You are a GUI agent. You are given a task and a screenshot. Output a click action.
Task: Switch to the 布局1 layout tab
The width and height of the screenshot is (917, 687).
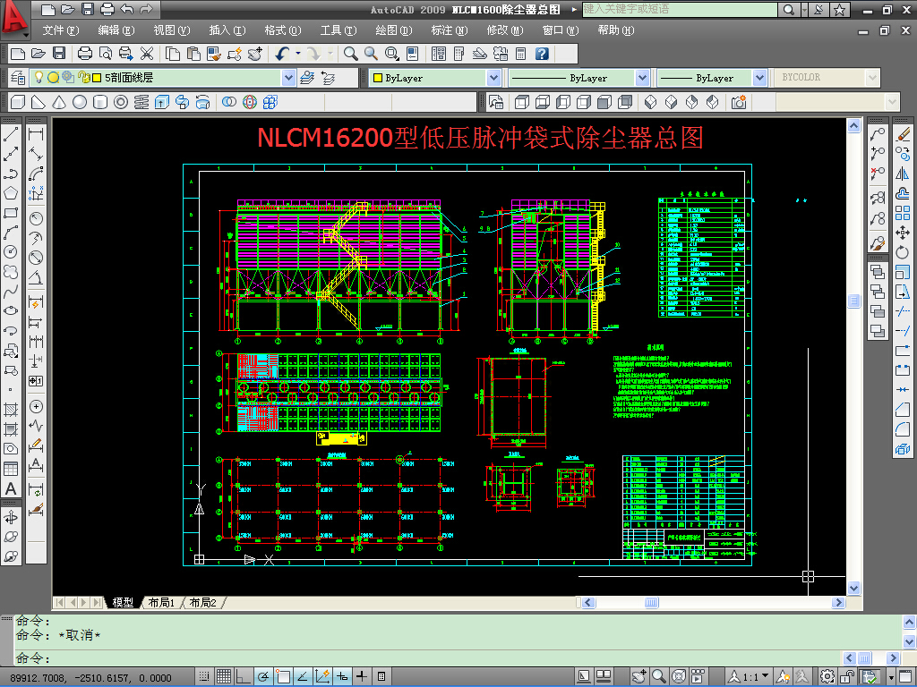(x=159, y=602)
